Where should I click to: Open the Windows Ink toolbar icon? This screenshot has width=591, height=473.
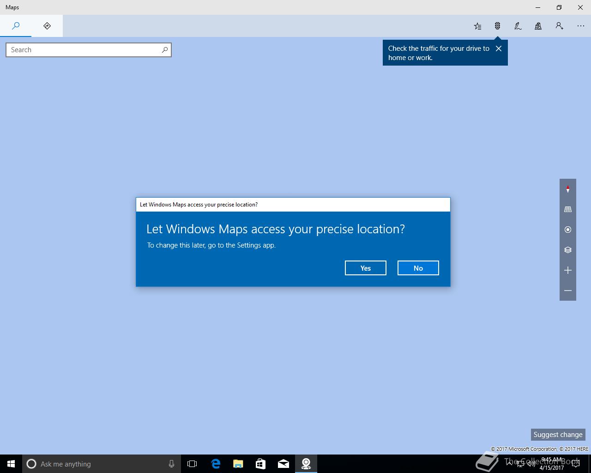tap(518, 26)
